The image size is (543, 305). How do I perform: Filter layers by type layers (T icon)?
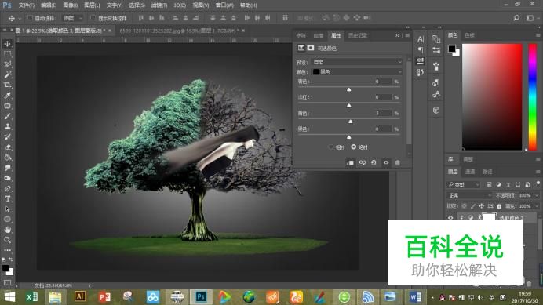pos(508,185)
